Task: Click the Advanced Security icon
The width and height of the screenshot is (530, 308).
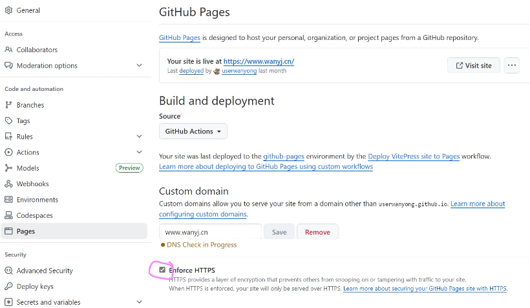Action: [x=8, y=271]
